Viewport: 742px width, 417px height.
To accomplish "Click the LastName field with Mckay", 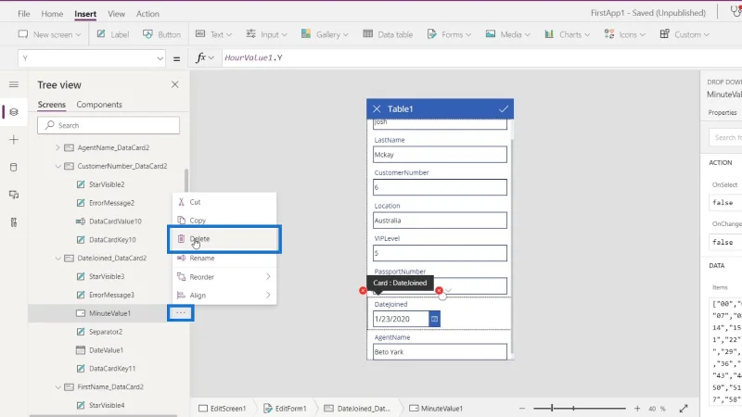I will tap(440, 155).
